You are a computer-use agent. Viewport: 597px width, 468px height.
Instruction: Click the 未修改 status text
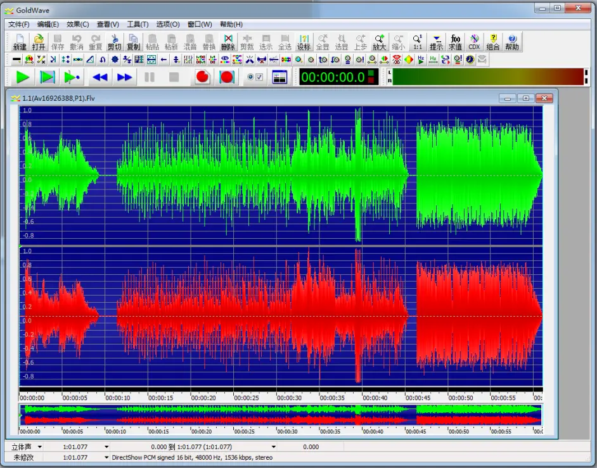point(23,457)
